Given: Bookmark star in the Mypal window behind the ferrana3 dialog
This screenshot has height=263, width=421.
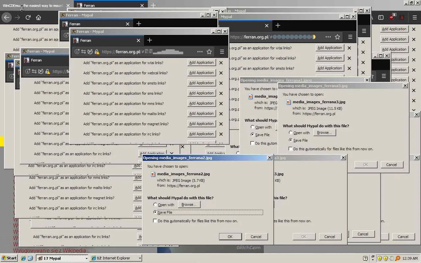Looking at the screenshot, I should point(337,37).
